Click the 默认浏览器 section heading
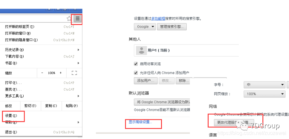 (139, 93)
